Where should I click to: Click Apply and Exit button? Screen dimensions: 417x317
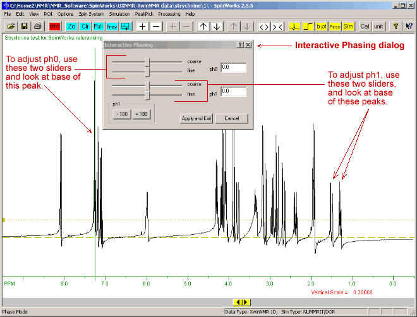tap(196, 118)
